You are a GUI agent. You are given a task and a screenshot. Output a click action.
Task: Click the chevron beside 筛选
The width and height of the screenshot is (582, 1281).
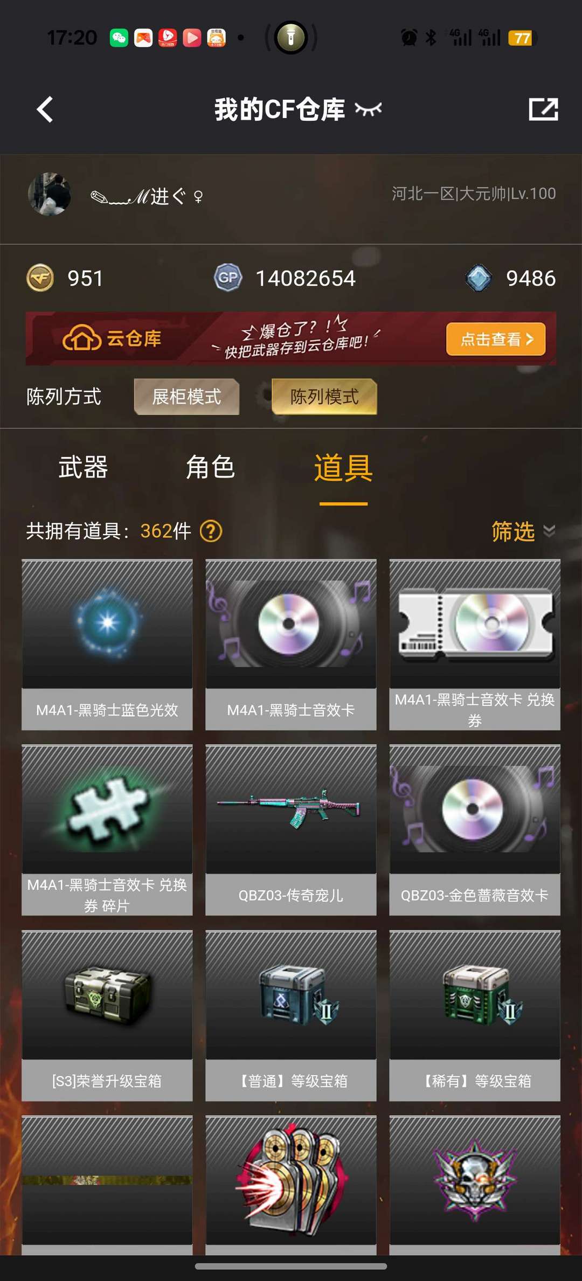pyautogui.click(x=549, y=531)
